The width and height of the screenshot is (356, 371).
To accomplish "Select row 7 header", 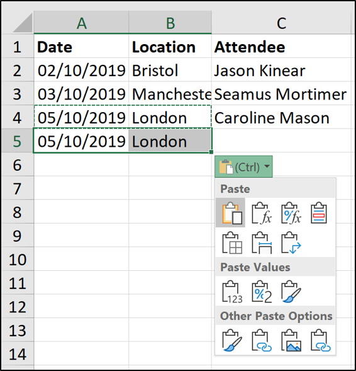I will point(17,188).
